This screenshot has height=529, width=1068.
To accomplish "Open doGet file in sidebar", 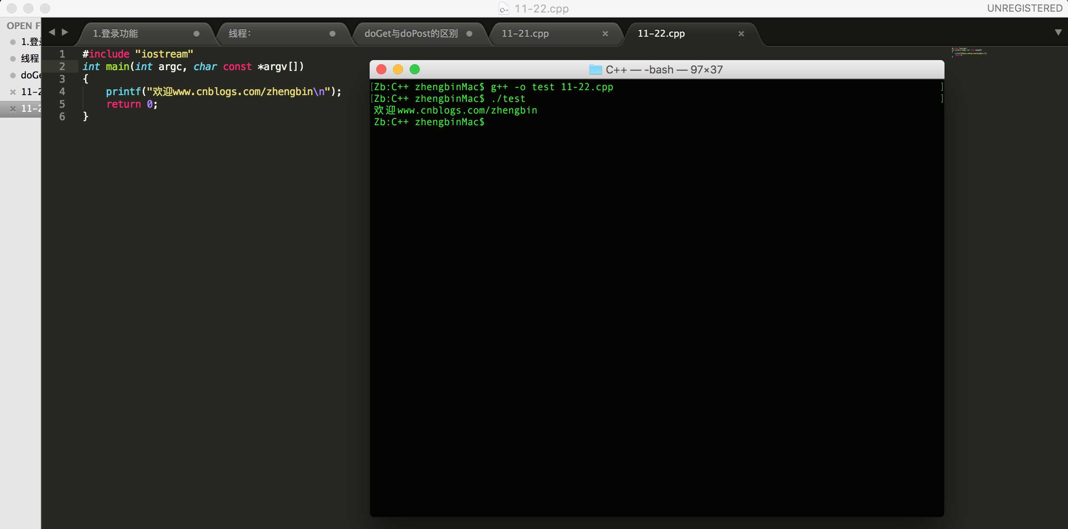I will point(21,75).
